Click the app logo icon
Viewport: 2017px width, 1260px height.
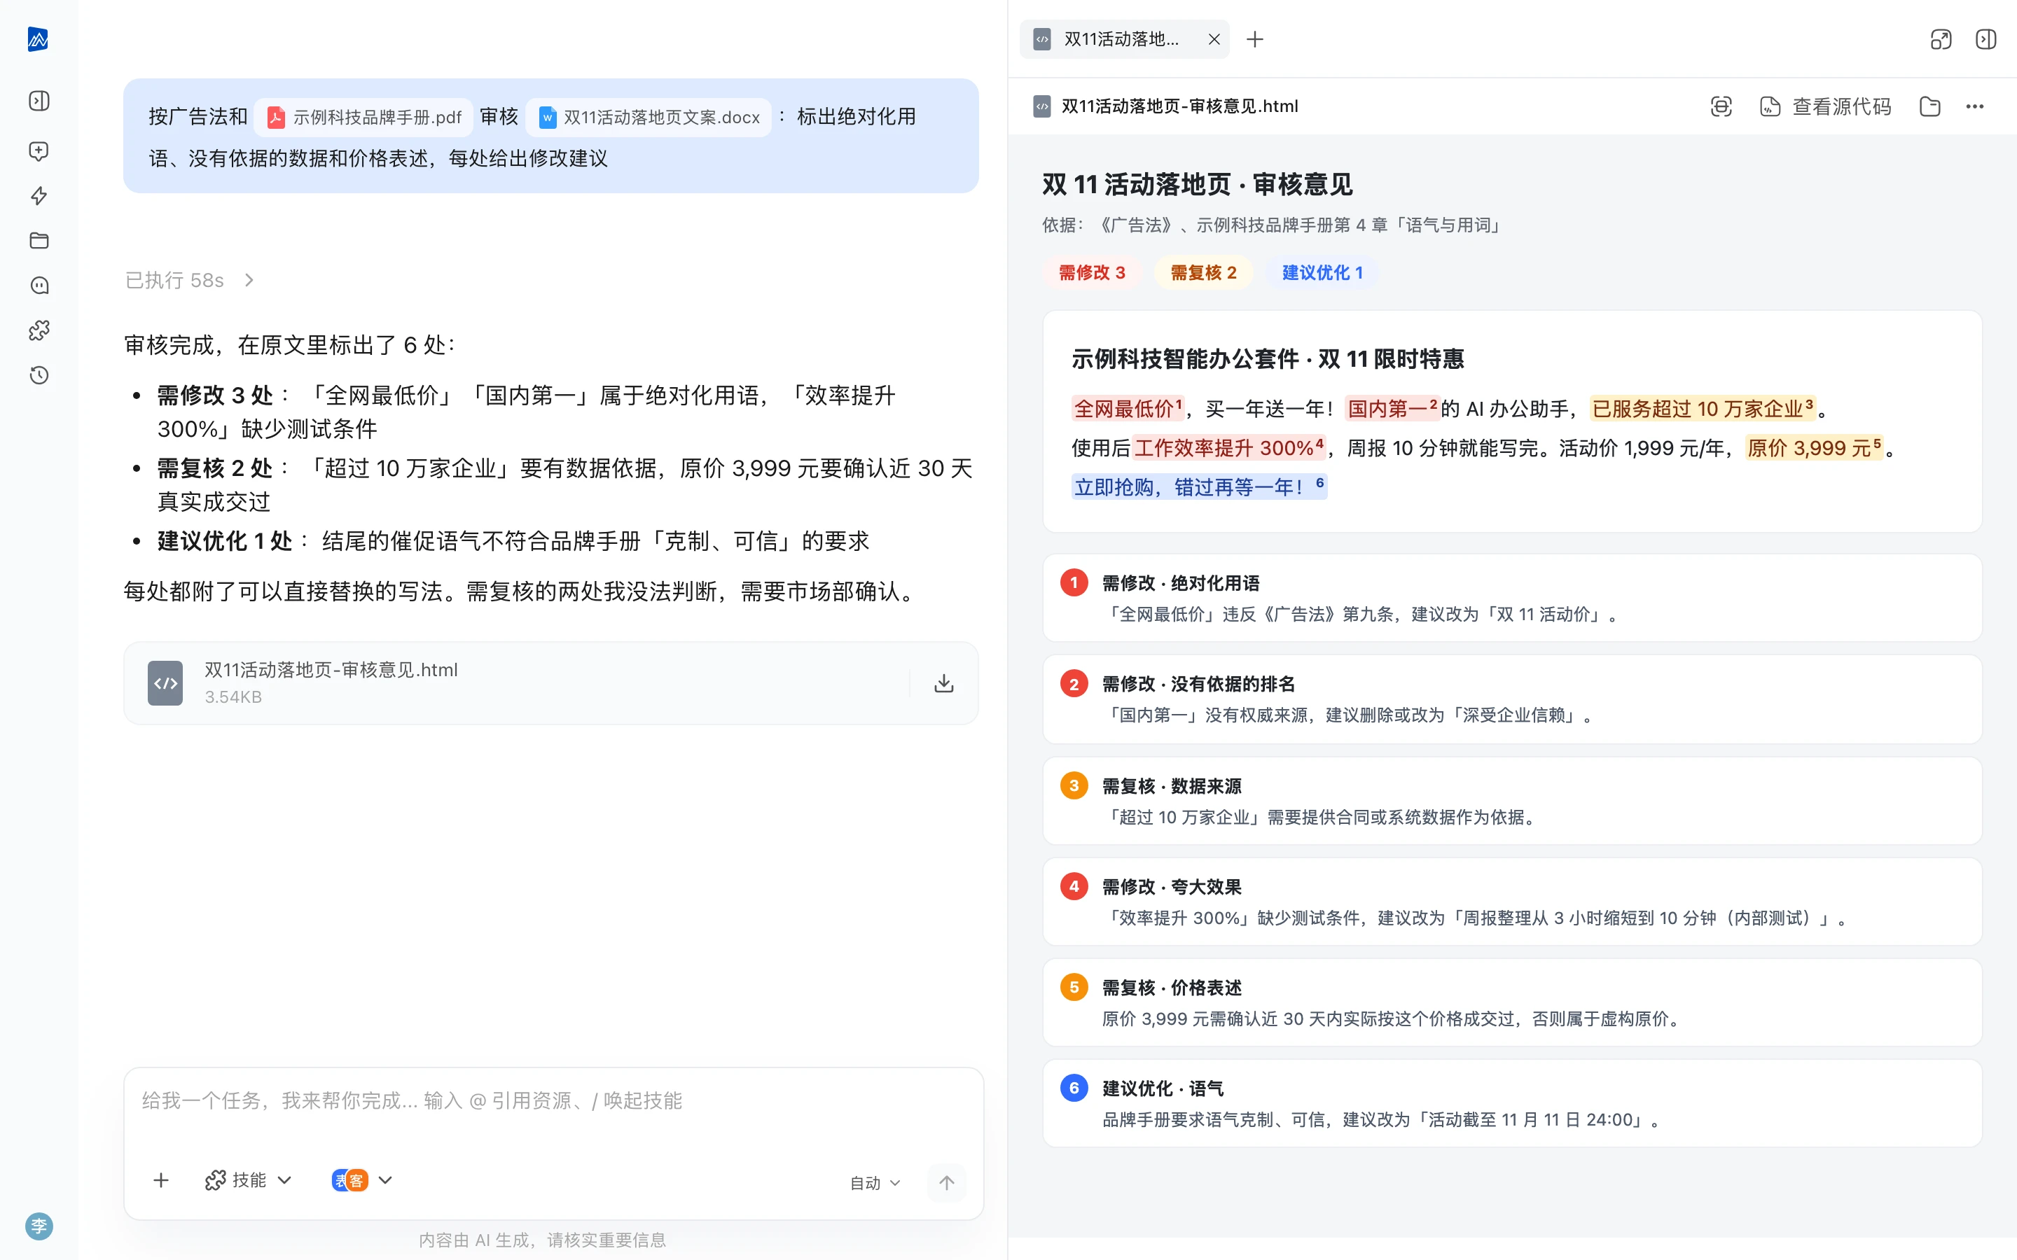(x=39, y=39)
